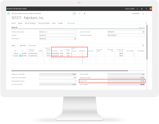
Task: Expand the lines section to full view
Action: 143,45
